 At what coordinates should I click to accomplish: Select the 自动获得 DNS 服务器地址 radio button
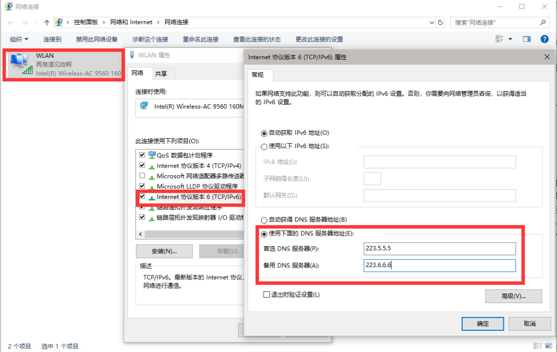coord(264,219)
